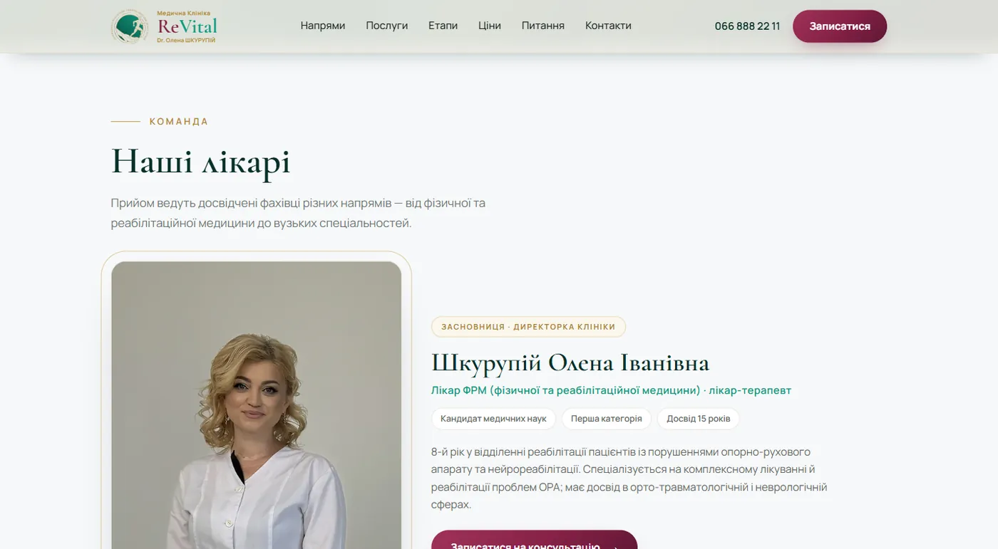Screen dimensions: 998x549
Task: Click the Лікар ФРМ specialty line
Action: [x=611, y=390]
